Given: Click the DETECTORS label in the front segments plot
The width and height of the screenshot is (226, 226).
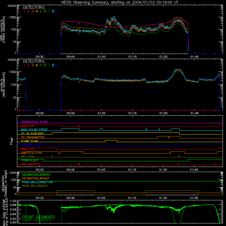Looking at the screenshot, I should tap(34, 7).
